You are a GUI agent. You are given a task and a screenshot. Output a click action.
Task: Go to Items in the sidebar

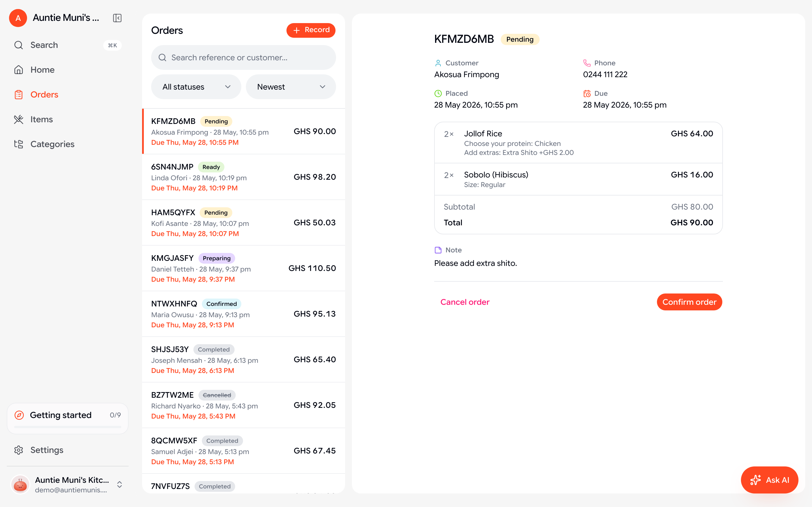tap(67, 119)
